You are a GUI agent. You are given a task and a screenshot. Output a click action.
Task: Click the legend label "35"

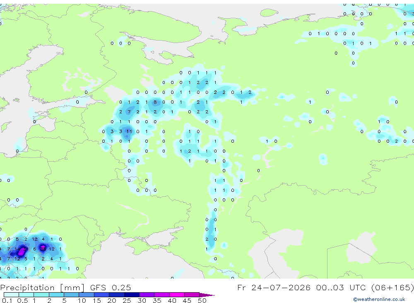157,301
